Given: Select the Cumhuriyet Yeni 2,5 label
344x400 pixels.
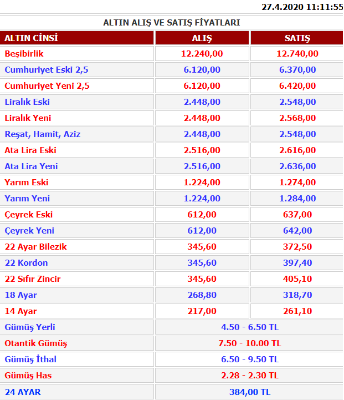Looking at the screenshot, I should (x=47, y=85).
